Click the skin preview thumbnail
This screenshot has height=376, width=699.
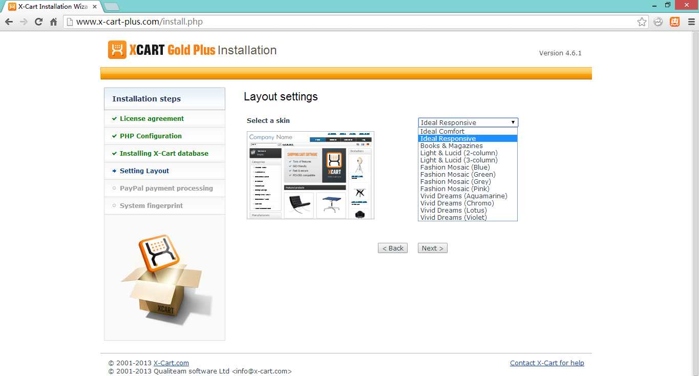click(x=310, y=175)
